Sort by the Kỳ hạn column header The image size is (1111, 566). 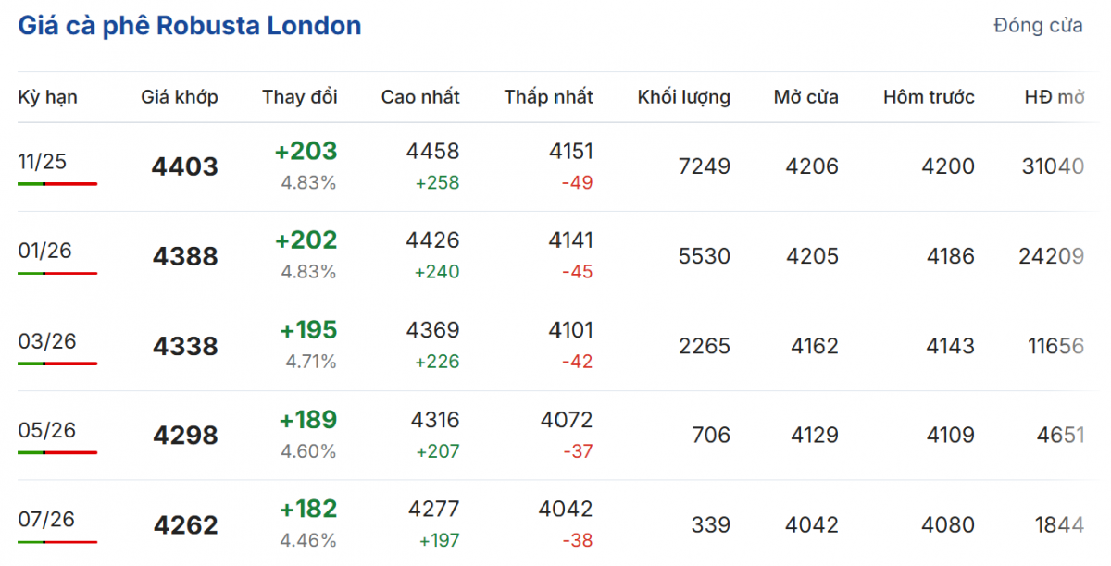click(x=48, y=97)
